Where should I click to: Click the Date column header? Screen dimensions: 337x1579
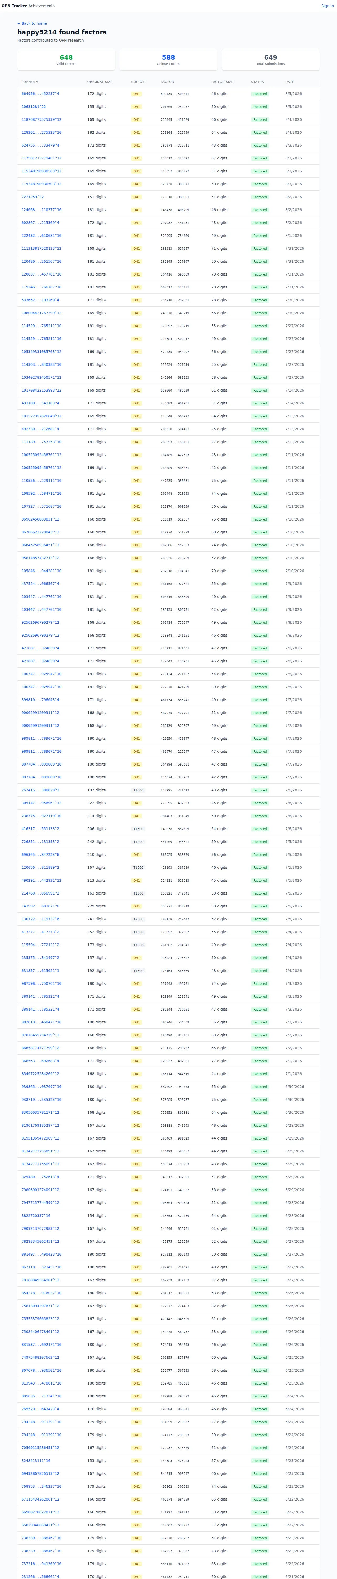click(x=289, y=82)
